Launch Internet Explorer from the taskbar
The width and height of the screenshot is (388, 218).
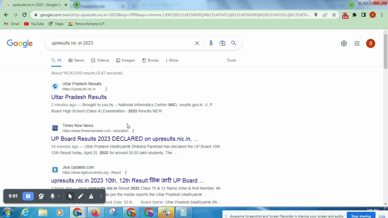(25, 213)
